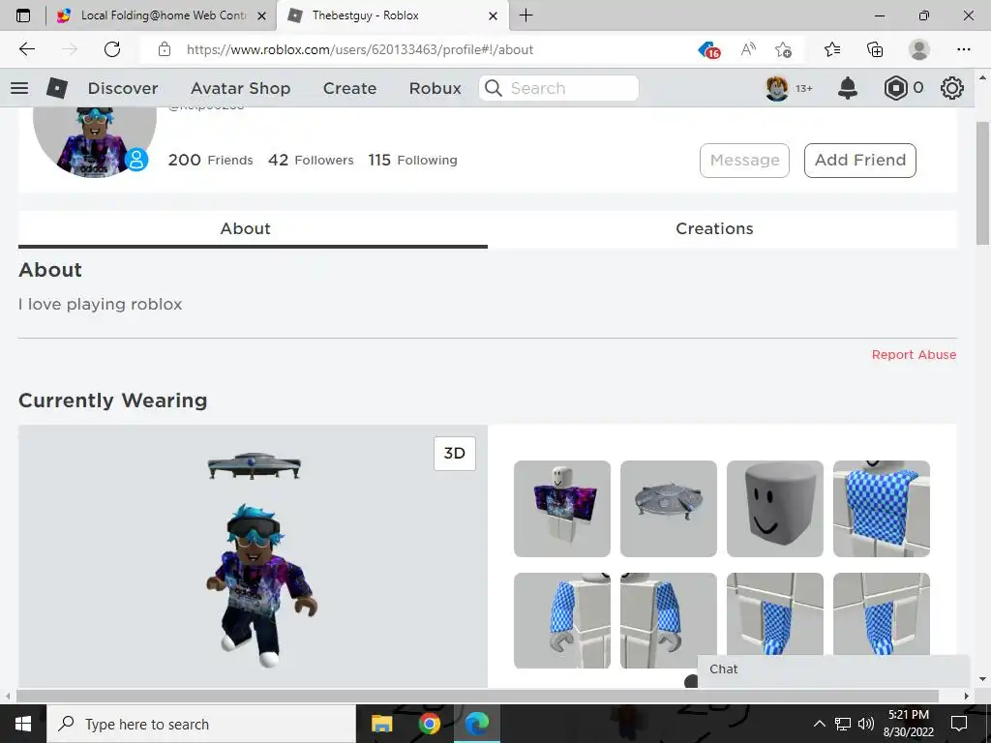The height and width of the screenshot is (743, 991).
Task: Open Edge Settings and more ellipsis menu
Action: tap(963, 49)
